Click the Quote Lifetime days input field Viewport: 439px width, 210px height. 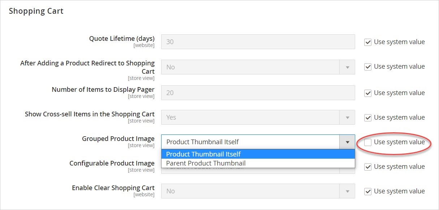pos(258,42)
